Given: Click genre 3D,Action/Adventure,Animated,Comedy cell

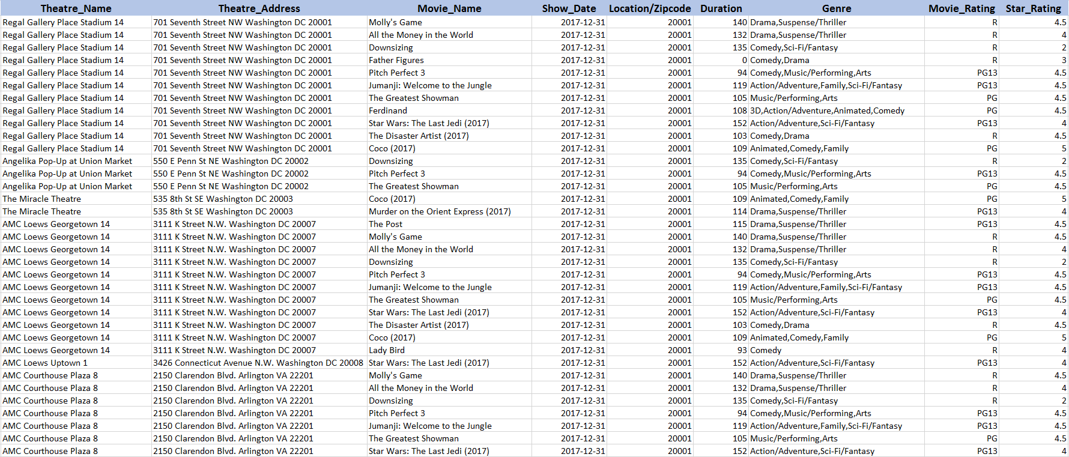Looking at the screenshot, I should 836,110.
